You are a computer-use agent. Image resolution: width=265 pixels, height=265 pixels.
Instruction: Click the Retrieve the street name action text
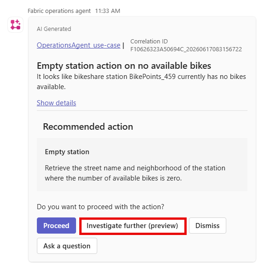point(135,173)
